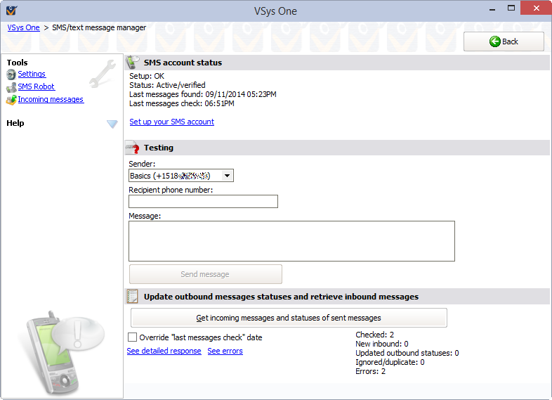Click the SMS Robot icon

(11, 87)
